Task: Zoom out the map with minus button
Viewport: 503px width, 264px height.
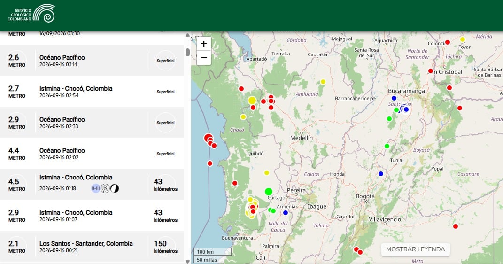Action: coord(204,58)
